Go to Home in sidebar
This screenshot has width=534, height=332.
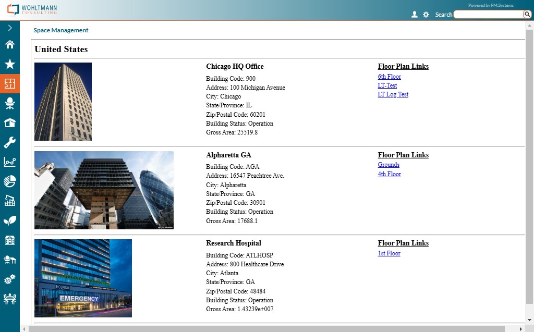coord(10,45)
